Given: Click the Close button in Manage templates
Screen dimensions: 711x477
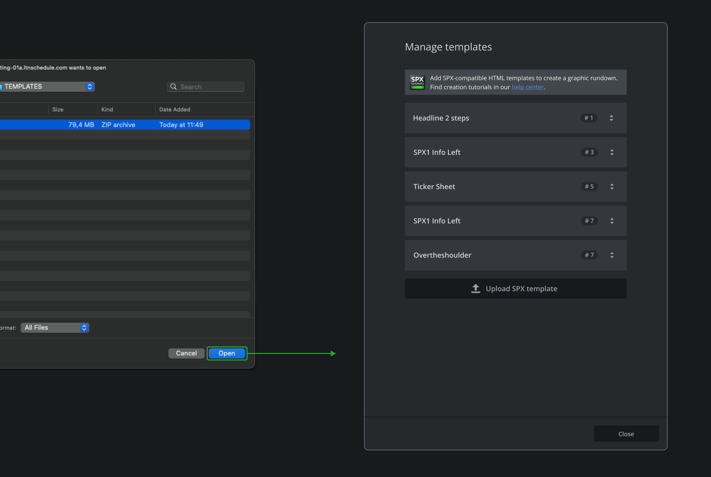Looking at the screenshot, I should pyautogui.click(x=626, y=434).
